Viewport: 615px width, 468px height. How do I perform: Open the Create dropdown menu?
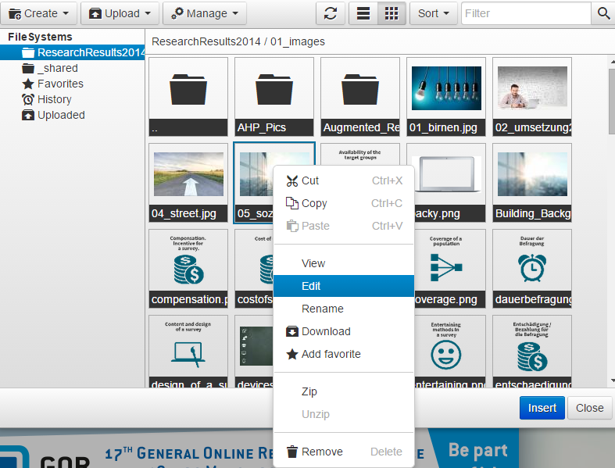click(40, 13)
